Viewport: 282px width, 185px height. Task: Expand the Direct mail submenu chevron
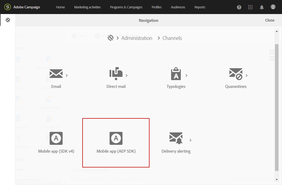click(x=127, y=76)
